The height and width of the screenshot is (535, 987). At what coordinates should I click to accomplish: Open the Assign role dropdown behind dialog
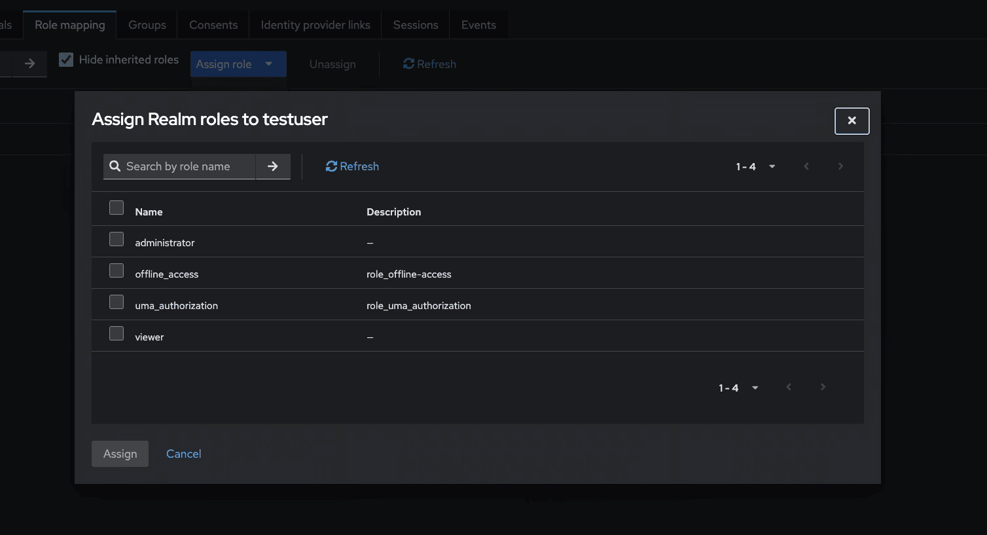click(238, 64)
